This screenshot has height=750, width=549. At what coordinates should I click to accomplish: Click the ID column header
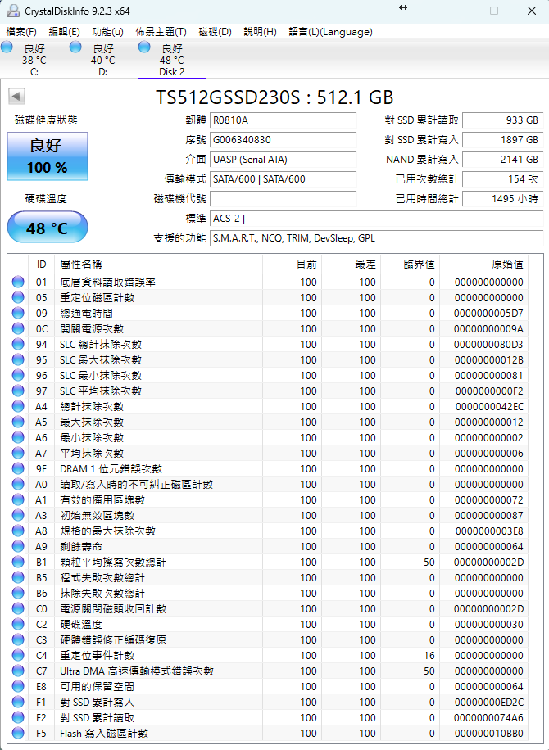[42, 264]
